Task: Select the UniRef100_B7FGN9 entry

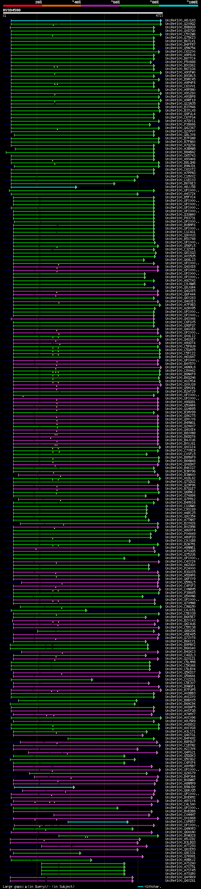Action: [180, 138]
